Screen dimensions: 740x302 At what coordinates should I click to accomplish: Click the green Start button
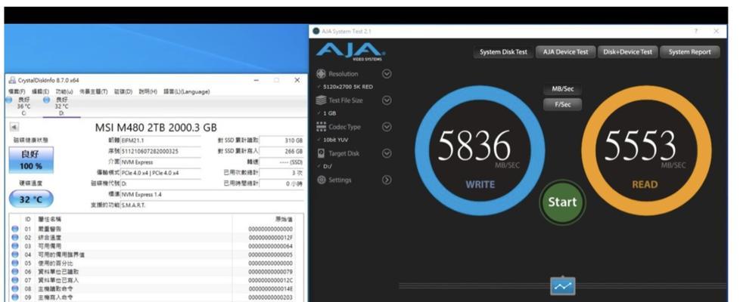point(562,202)
